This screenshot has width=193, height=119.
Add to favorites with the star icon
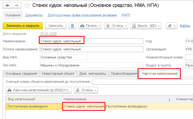click(x=27, y=5)
